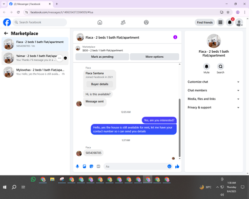Focus the Search Facebook field
This screenshot has height=199, width=249.
[40, 22]
